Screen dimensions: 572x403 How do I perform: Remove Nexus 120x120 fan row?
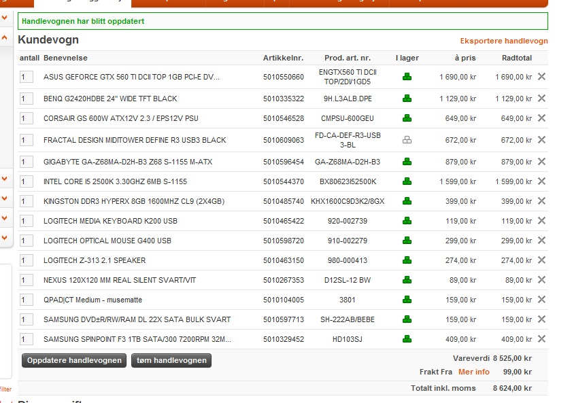pyautogui.click(x=541, y=279)
